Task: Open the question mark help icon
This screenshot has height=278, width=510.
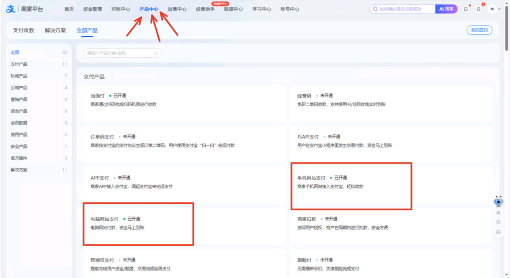Action: [x=498, y=222]
